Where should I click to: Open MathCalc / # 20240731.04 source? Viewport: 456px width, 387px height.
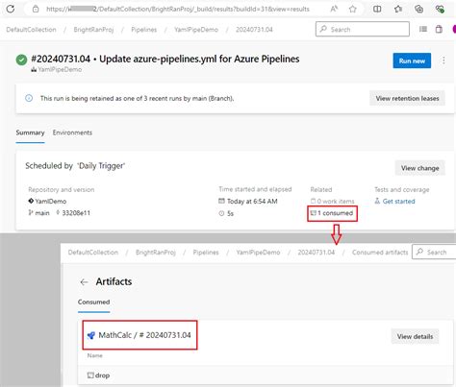tap(144, 335)
